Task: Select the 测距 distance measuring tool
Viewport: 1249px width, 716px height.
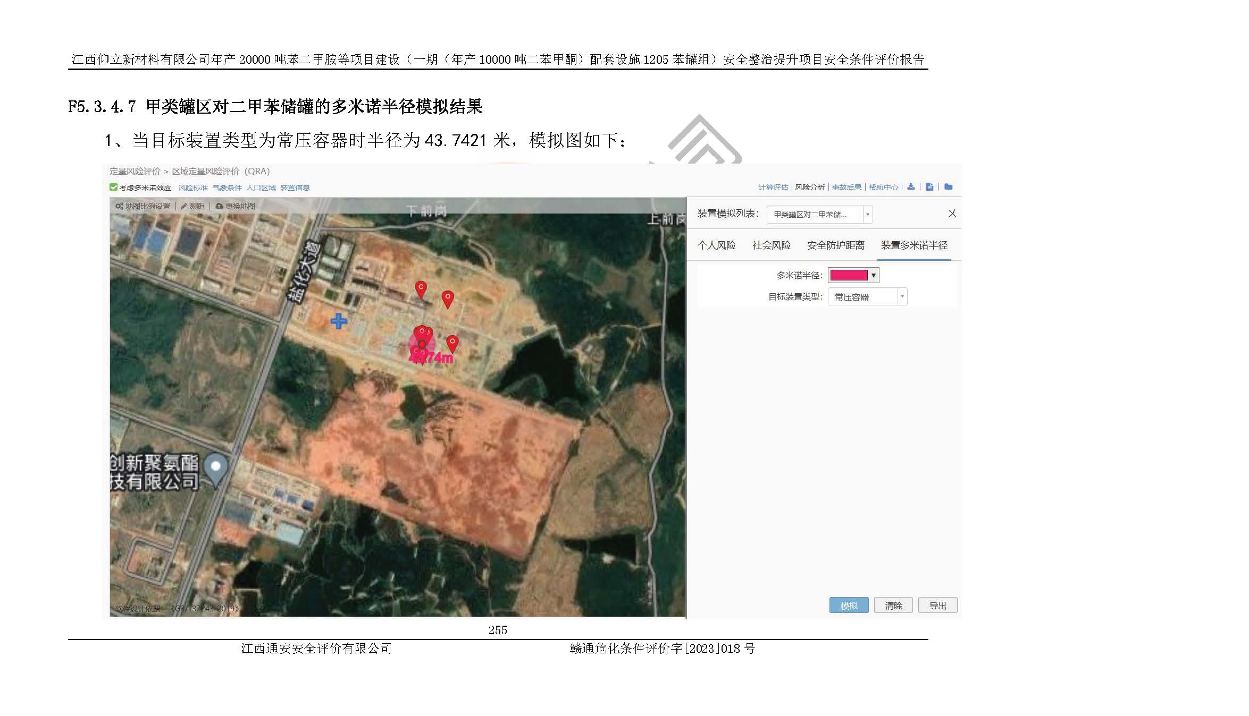Action: click(x=192, y=206)
